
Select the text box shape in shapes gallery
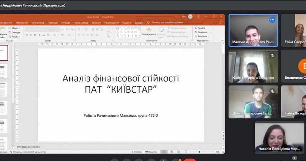point(118,28)
